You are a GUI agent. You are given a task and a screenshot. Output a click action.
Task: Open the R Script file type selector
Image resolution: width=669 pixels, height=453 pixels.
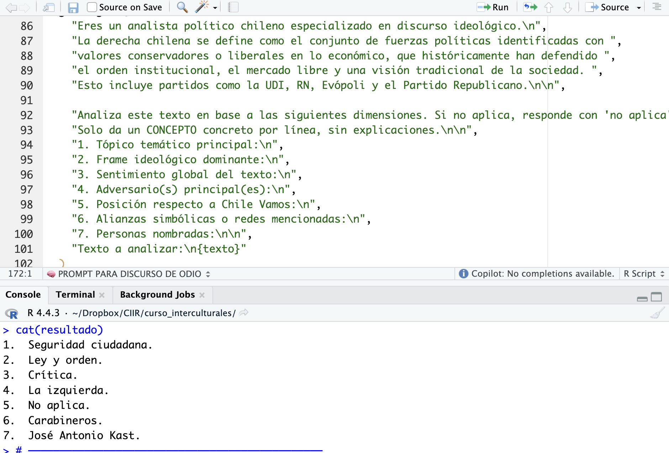tap(644, 274)
